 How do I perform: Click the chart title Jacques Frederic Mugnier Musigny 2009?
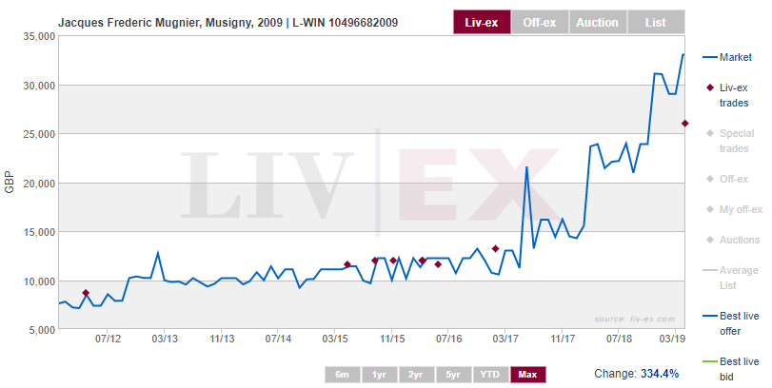(x=228, y=23)
